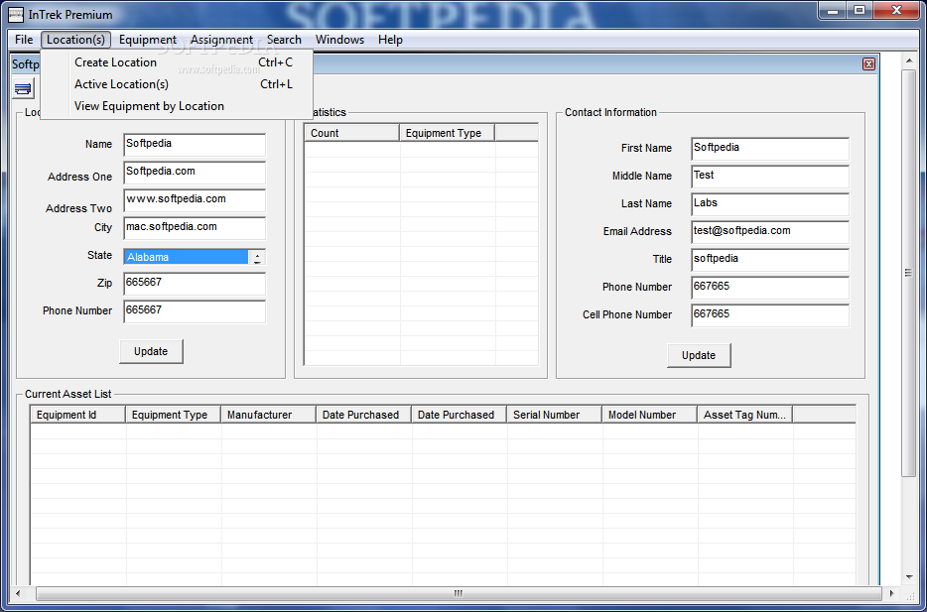Image resolution: width=927 pixels, height=612 pixels.
Task: Click the vertical scrollbar up arrow
Action: click(908, 60)
